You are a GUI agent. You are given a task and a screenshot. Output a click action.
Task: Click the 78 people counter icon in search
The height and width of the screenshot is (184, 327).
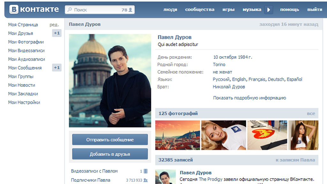coord(130,10)
